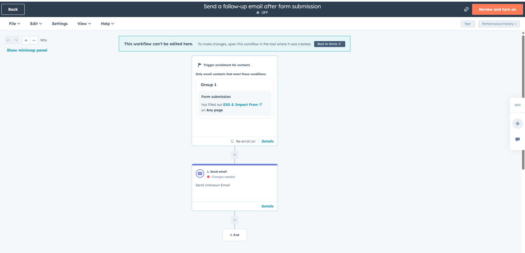The image size is (525, 253).
Task: Click the 90% zoom level text
Action: [44, 40]
